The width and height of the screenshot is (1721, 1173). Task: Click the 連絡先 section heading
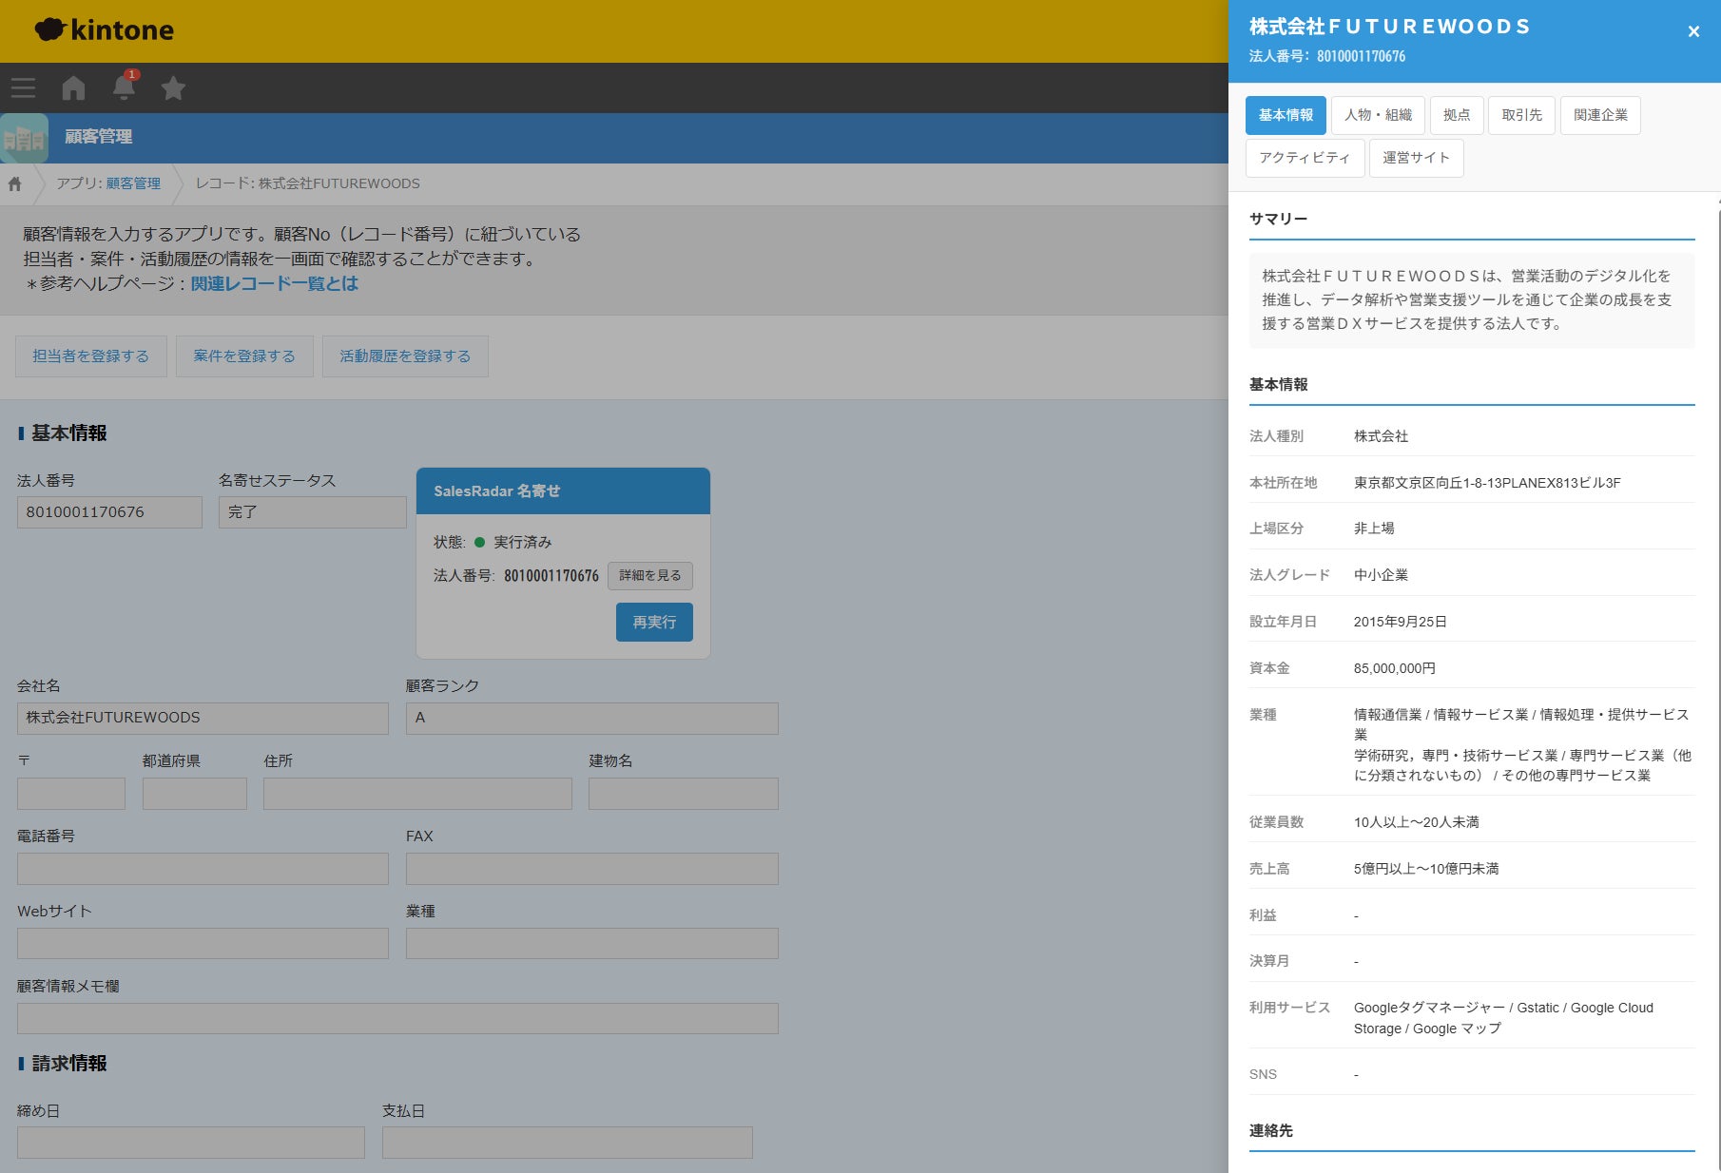pos(1271,1130)
